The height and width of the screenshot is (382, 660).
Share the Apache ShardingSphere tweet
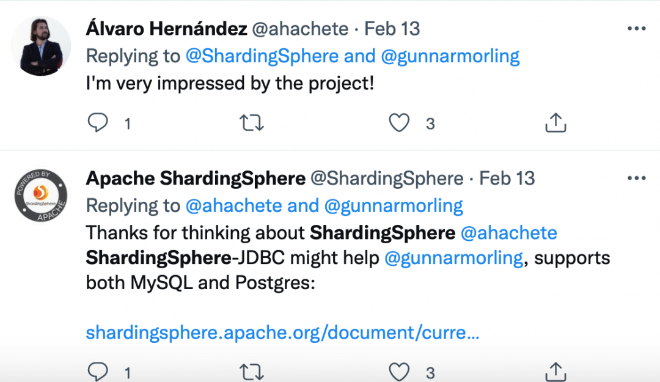[555, 370]
